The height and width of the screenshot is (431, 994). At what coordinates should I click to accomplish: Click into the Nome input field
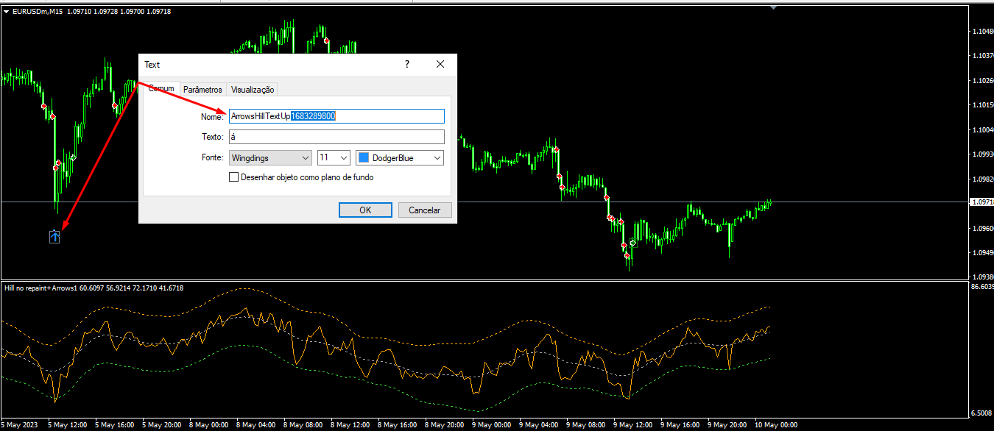pos(336,116)
